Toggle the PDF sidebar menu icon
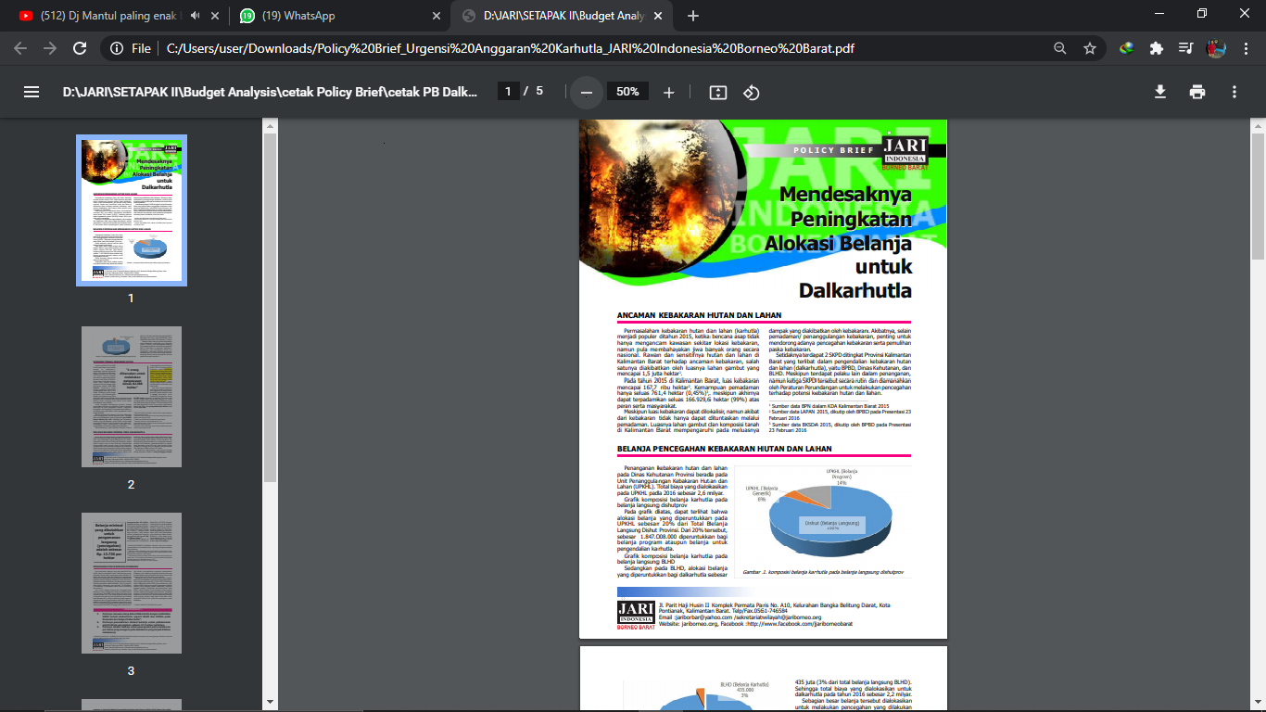The height and width of the screenshot is (712, 1266). (32, 92)
